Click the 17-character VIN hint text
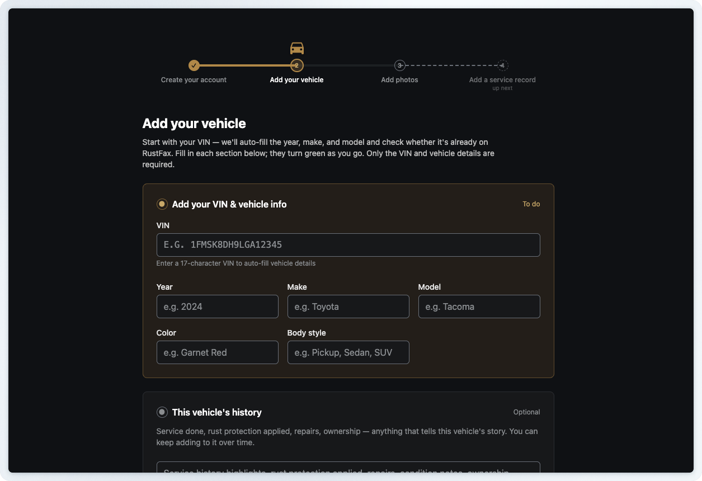The height and width of the screenshot is (481, 702). click(x=236, y=263)
